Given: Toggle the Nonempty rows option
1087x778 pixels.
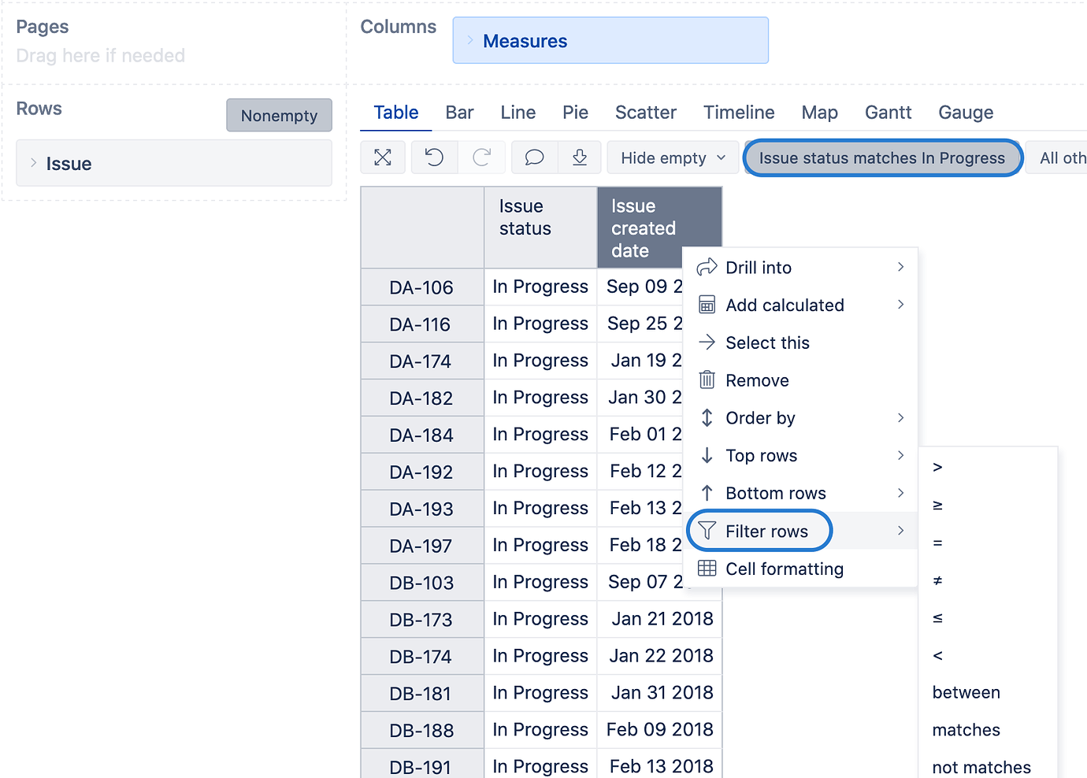Looking at the screenshot, I should [x=279, y=115].
